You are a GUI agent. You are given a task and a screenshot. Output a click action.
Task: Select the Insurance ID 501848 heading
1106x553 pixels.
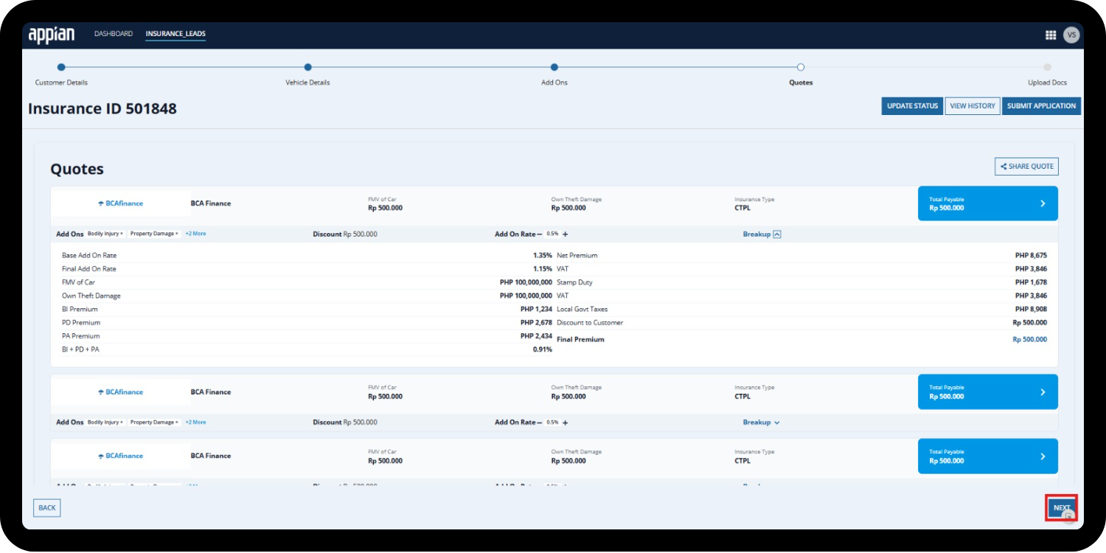(102, 108)
